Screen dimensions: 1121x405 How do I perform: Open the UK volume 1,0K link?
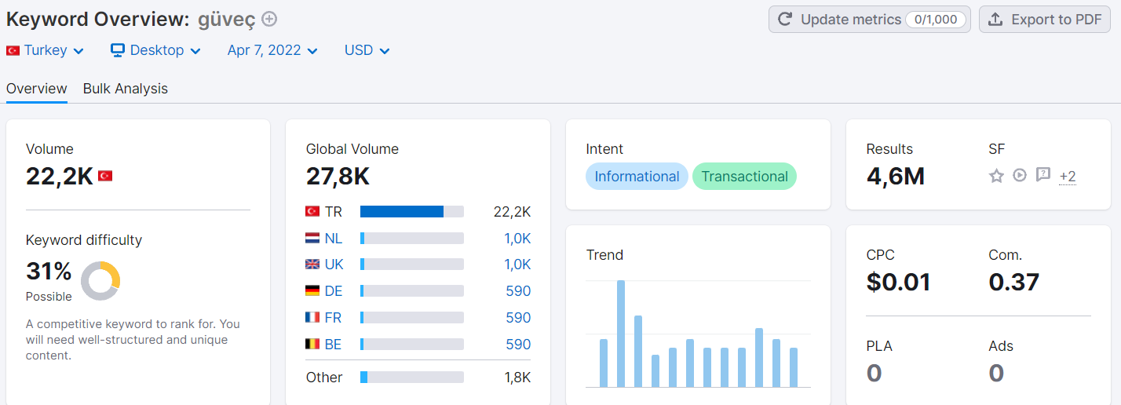click(517, 265)
